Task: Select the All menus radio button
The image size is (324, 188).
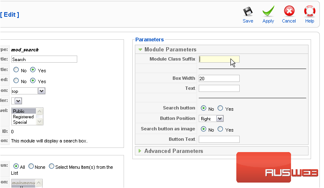Action: point(16,167)
